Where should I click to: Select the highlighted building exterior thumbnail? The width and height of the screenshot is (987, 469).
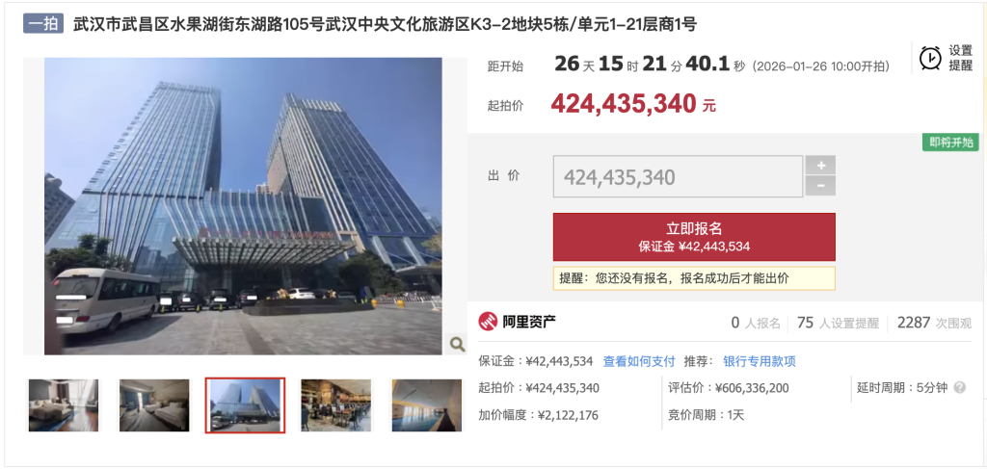point(245,405)
